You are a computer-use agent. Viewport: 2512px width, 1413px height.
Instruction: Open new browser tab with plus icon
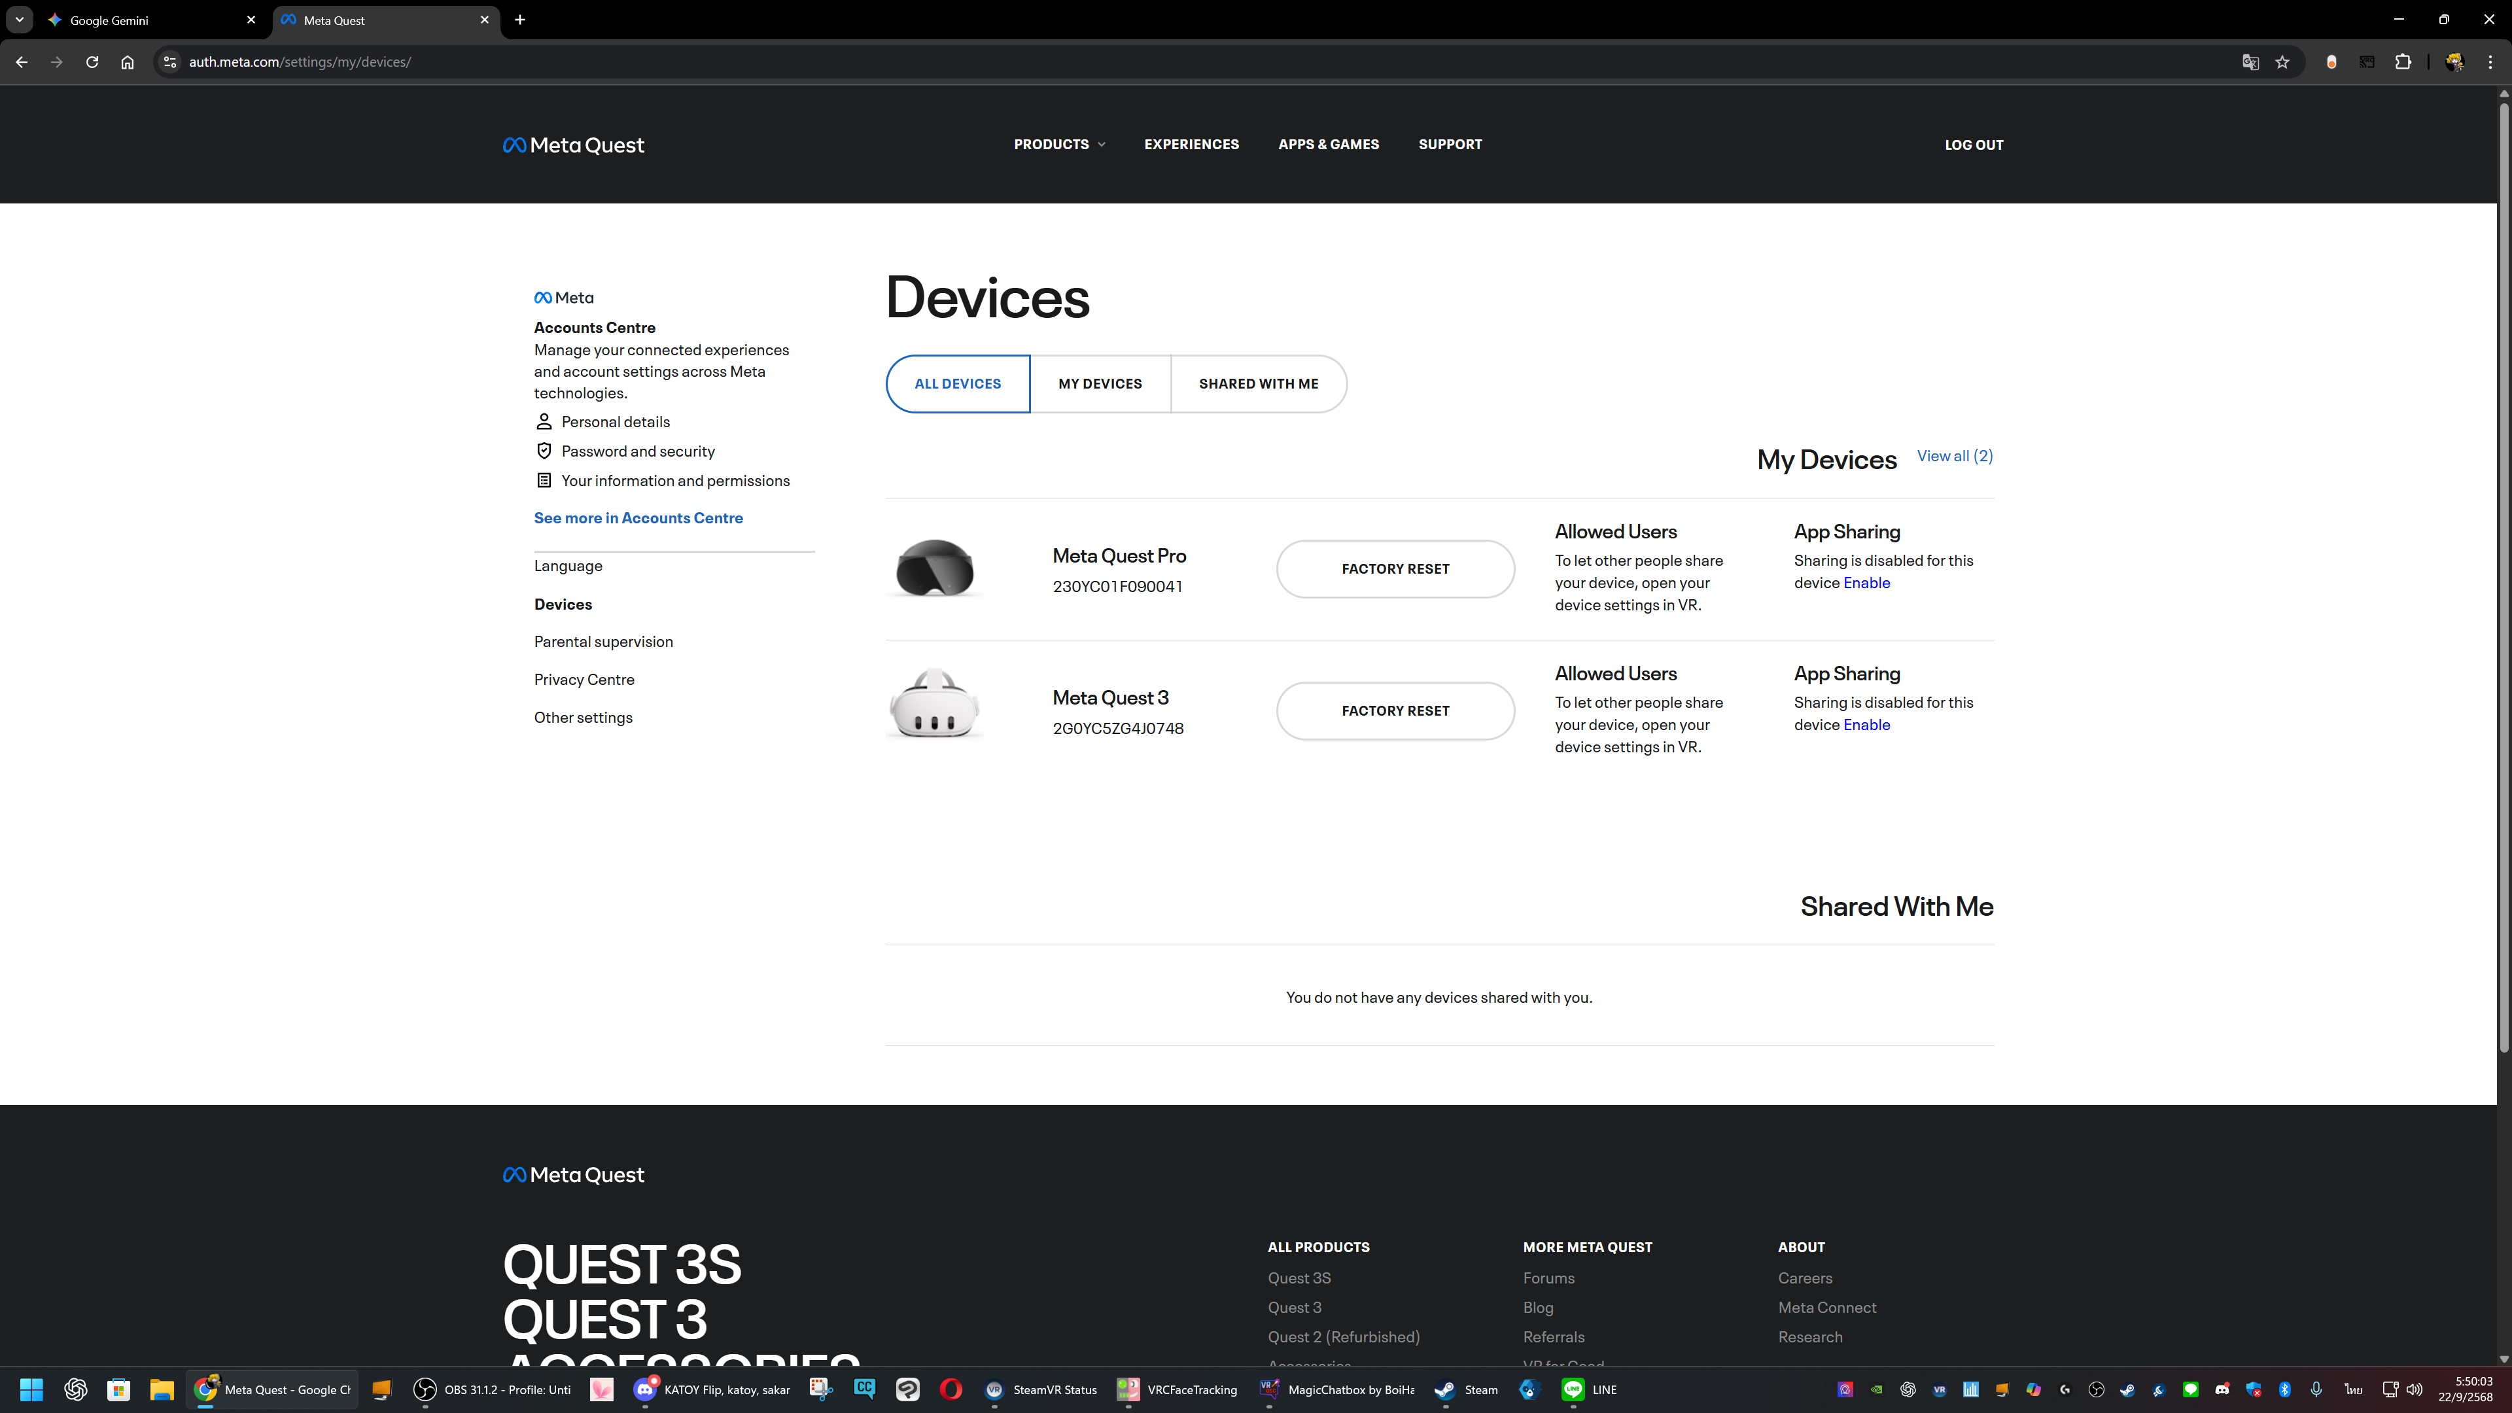(520, 20)
